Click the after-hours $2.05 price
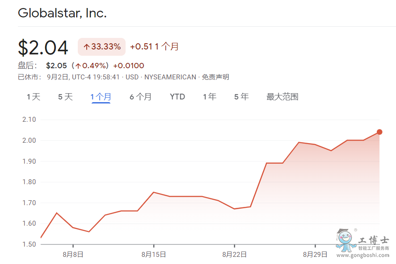Image resolution: width=396 pixels, height=264 pixels. pyautogui.click(x=56, y=66)
